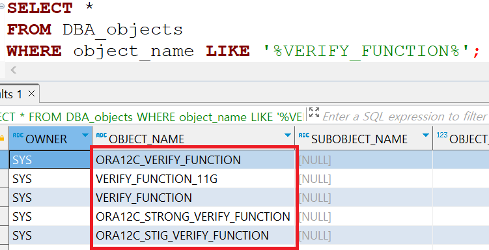Click the ABC type icon on OBJECT_NAME column

pyautogui.click(x=102, y=135)
